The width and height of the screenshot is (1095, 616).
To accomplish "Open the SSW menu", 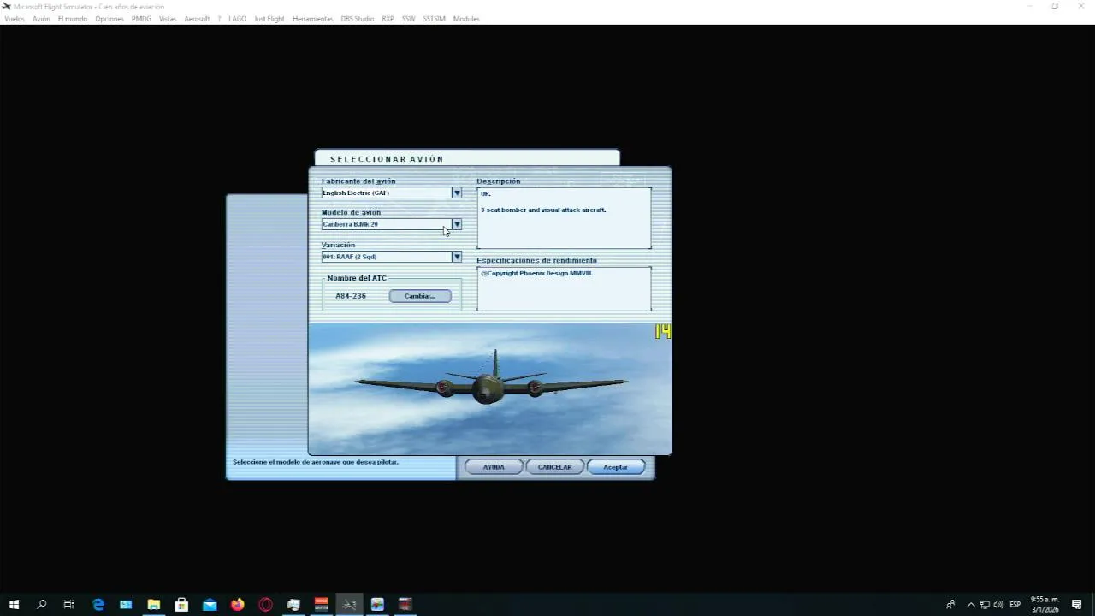I will (x=409, y=19).
